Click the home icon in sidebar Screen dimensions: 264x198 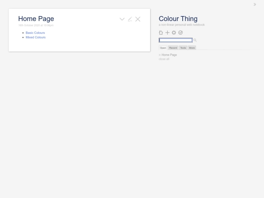[x=161, y=33]
